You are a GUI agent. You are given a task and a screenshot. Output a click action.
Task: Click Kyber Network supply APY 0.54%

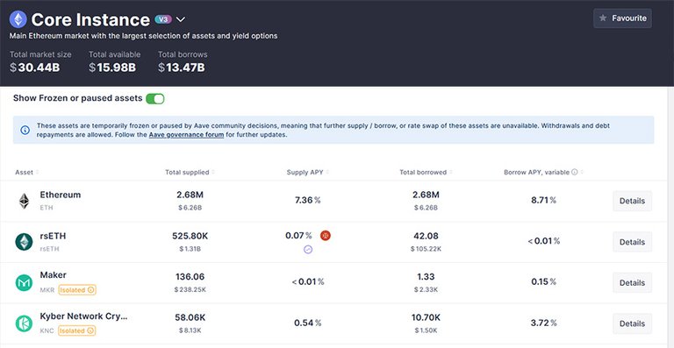[x=308, y=323]
